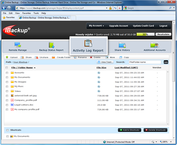This screenshot has width=177, height=145.
Task: Check the My Images folder checkbox
Action: pyautogui.click(x=7, y=82)
